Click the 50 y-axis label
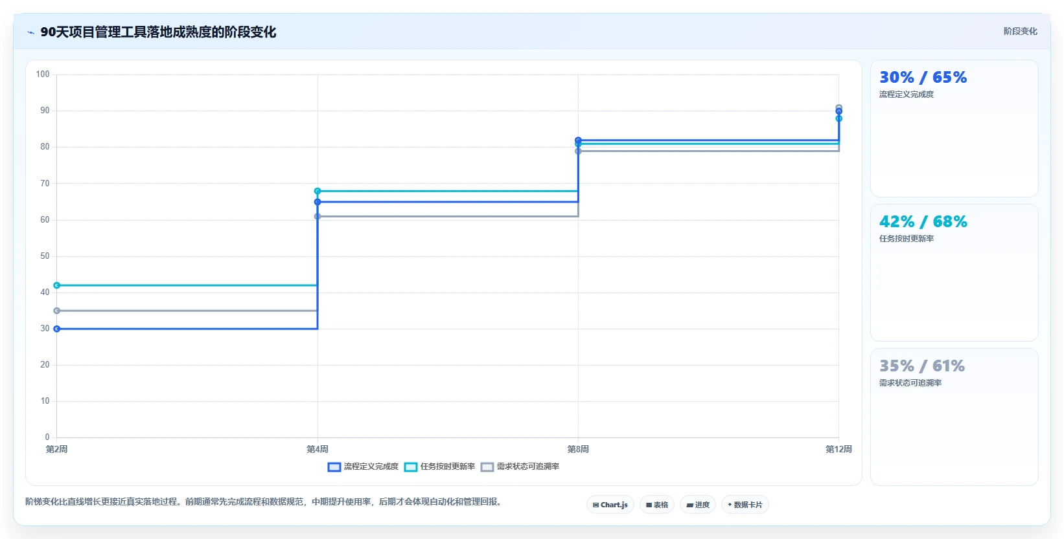The height and width of the screenshot is (539, 1064). tap(45, 256)
